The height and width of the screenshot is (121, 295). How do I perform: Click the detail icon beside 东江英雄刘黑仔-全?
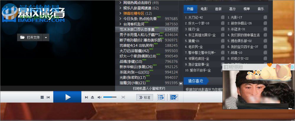click(x=222, y=35)
